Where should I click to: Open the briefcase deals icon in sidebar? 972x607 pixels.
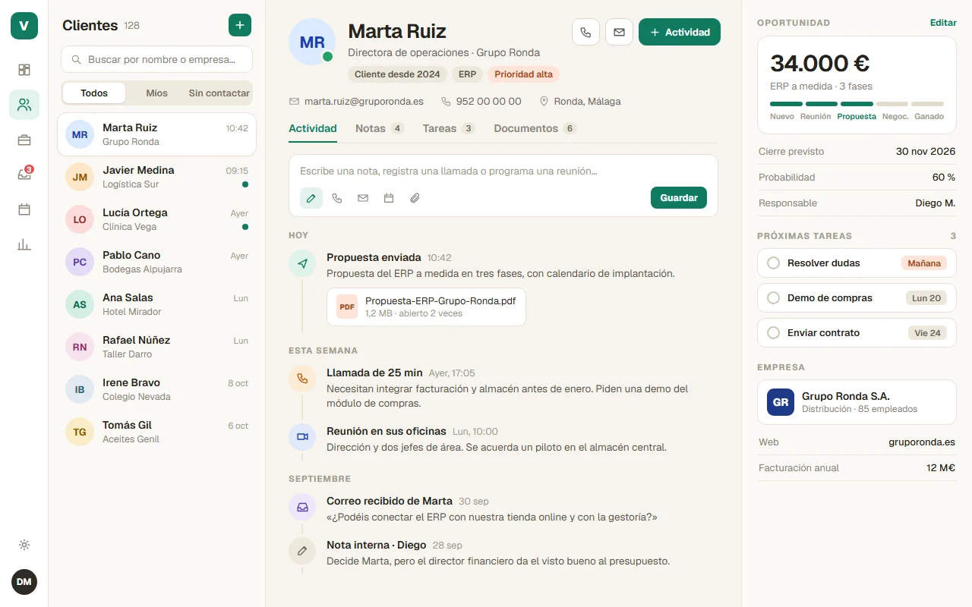[x=24, y=140]
